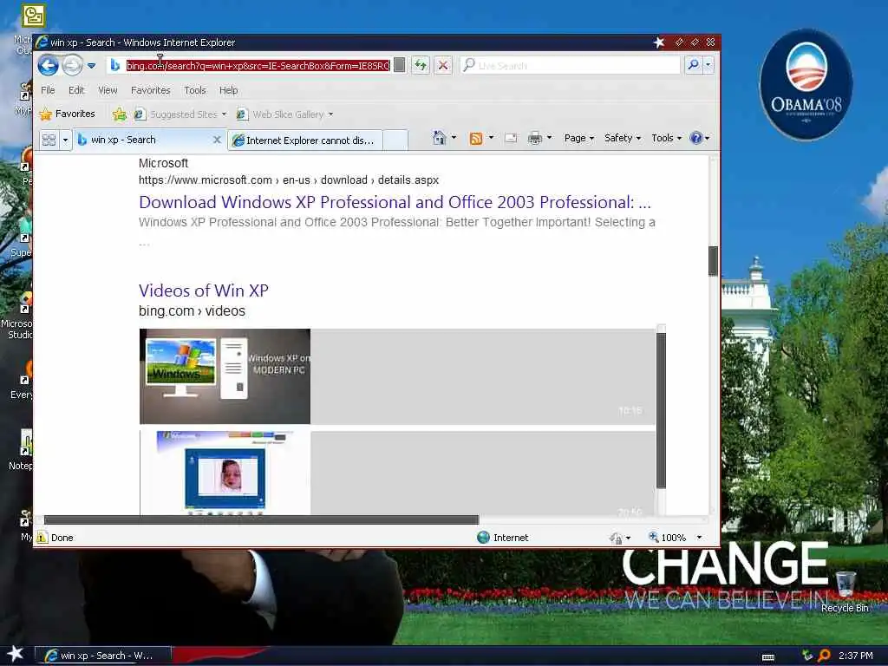Expand Web Slice Gallery dropdown arrow
This screenshot has height=666, width=888.
click(330, 114)
